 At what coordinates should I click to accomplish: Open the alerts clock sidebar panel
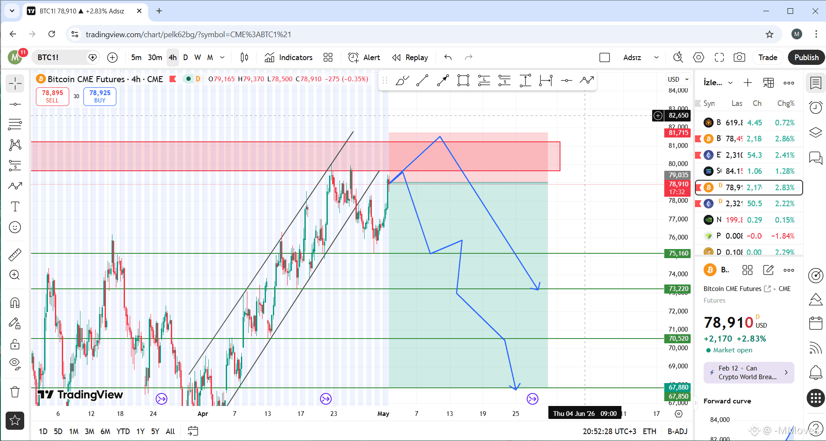[x=816, y=107]
